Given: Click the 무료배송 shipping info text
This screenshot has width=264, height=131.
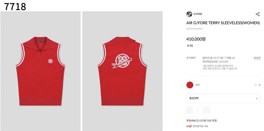Looking at the screenshot, I should (202, 121).
